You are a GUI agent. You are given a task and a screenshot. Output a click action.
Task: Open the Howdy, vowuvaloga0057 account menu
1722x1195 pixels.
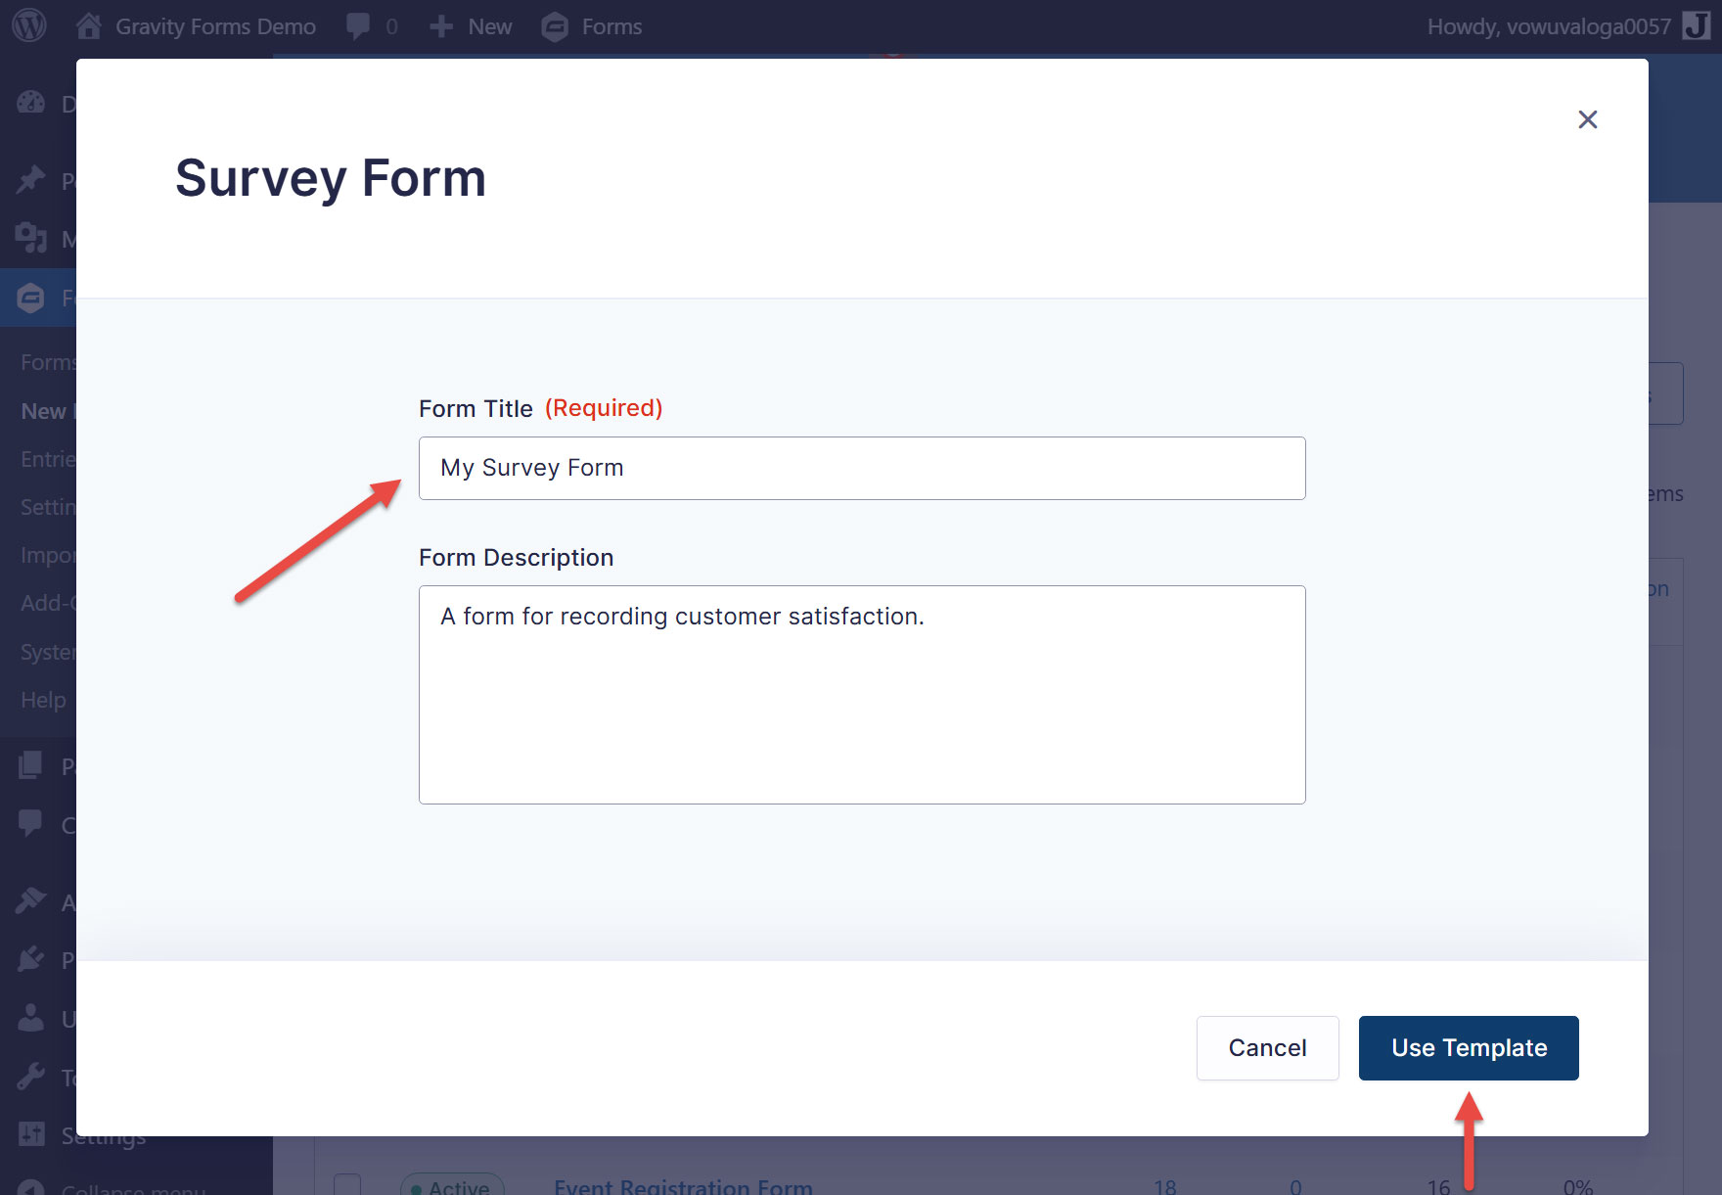pos(1549,26)
